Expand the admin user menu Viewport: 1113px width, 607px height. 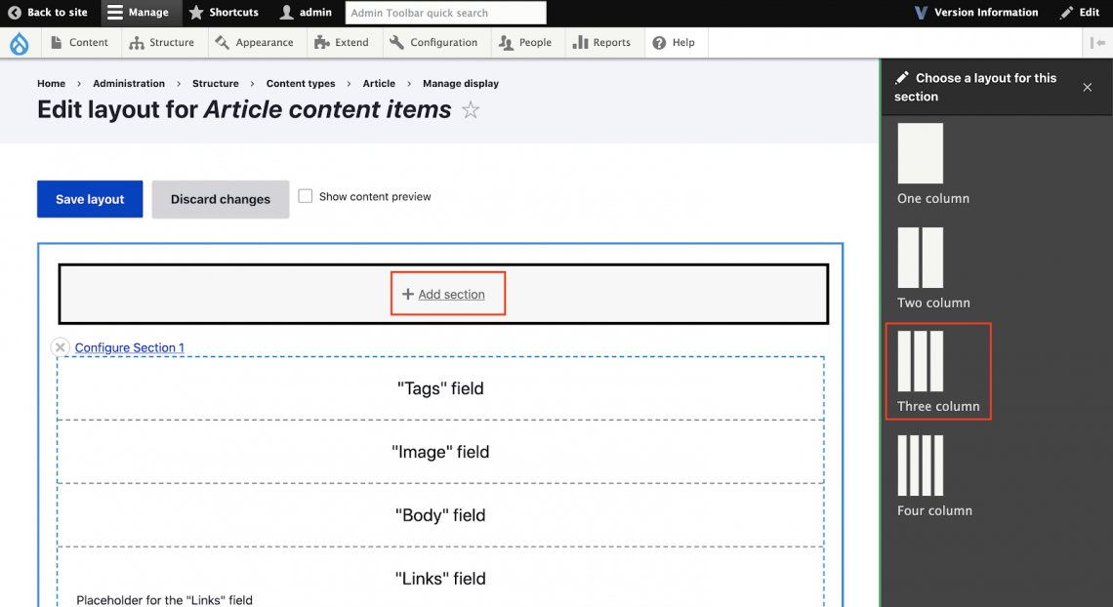tap(306, 13)
